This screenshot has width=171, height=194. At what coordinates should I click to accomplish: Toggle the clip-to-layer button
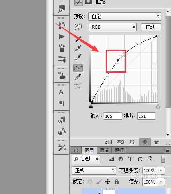point(108,142)
